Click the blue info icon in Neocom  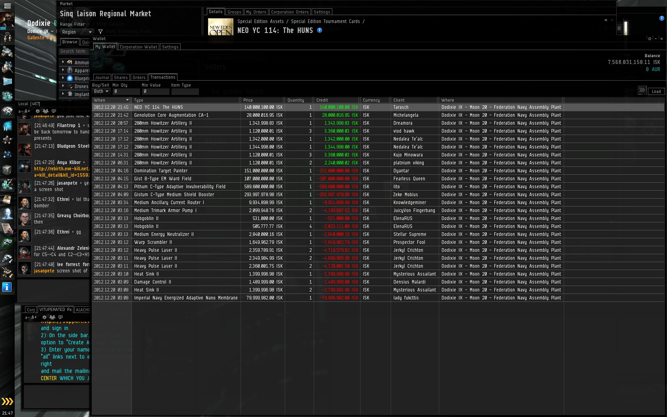7,287
